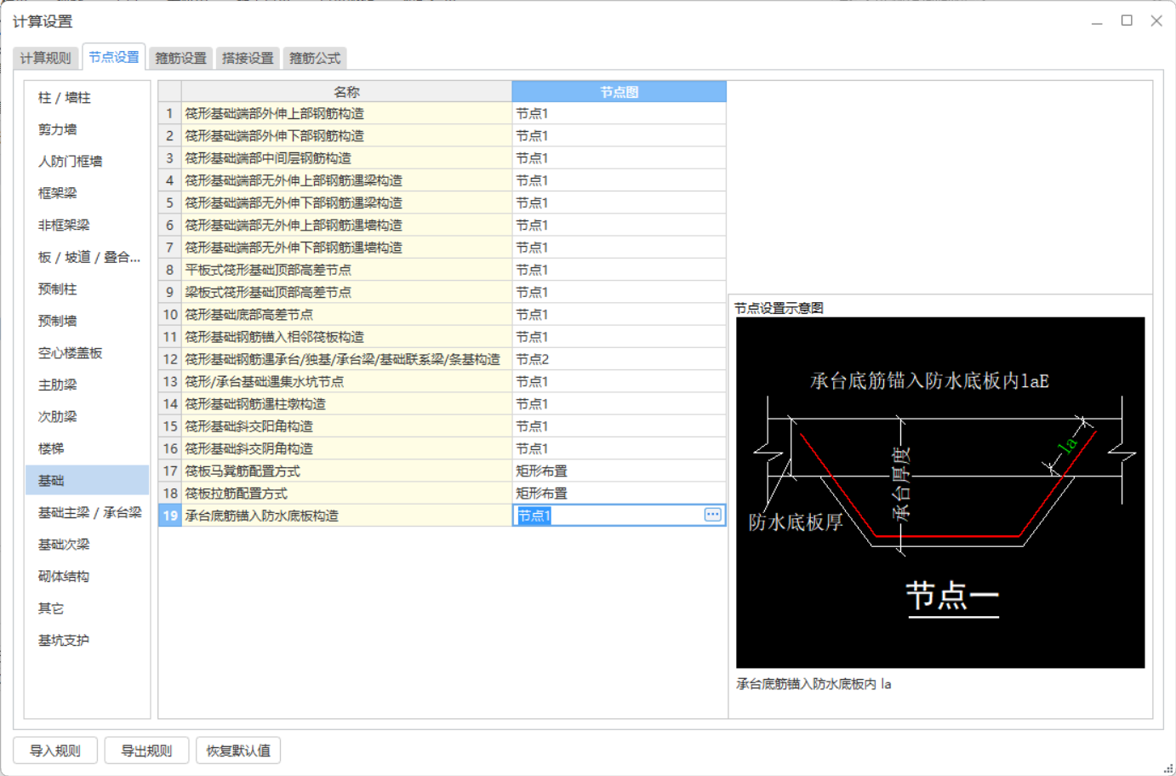Select row 筏形基础端部中间层钢筋构造
The image size is (1176, 776).
click(x=346, y=158)
